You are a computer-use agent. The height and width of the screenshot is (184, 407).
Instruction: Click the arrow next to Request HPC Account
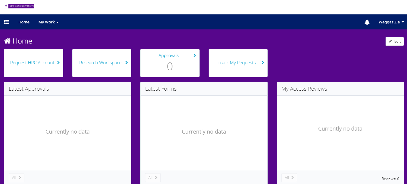click(x=58, y=63)
